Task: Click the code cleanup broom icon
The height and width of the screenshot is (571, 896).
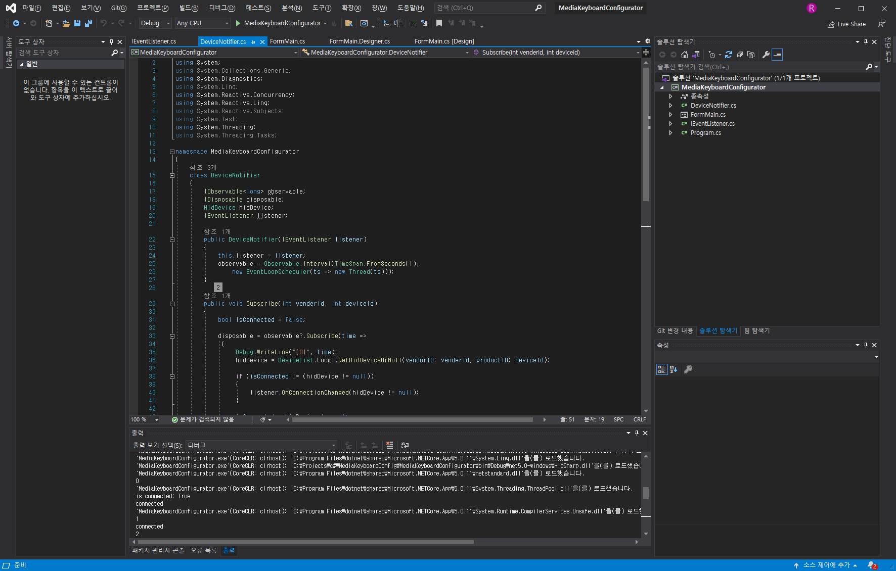Action: tap(262, 419)
